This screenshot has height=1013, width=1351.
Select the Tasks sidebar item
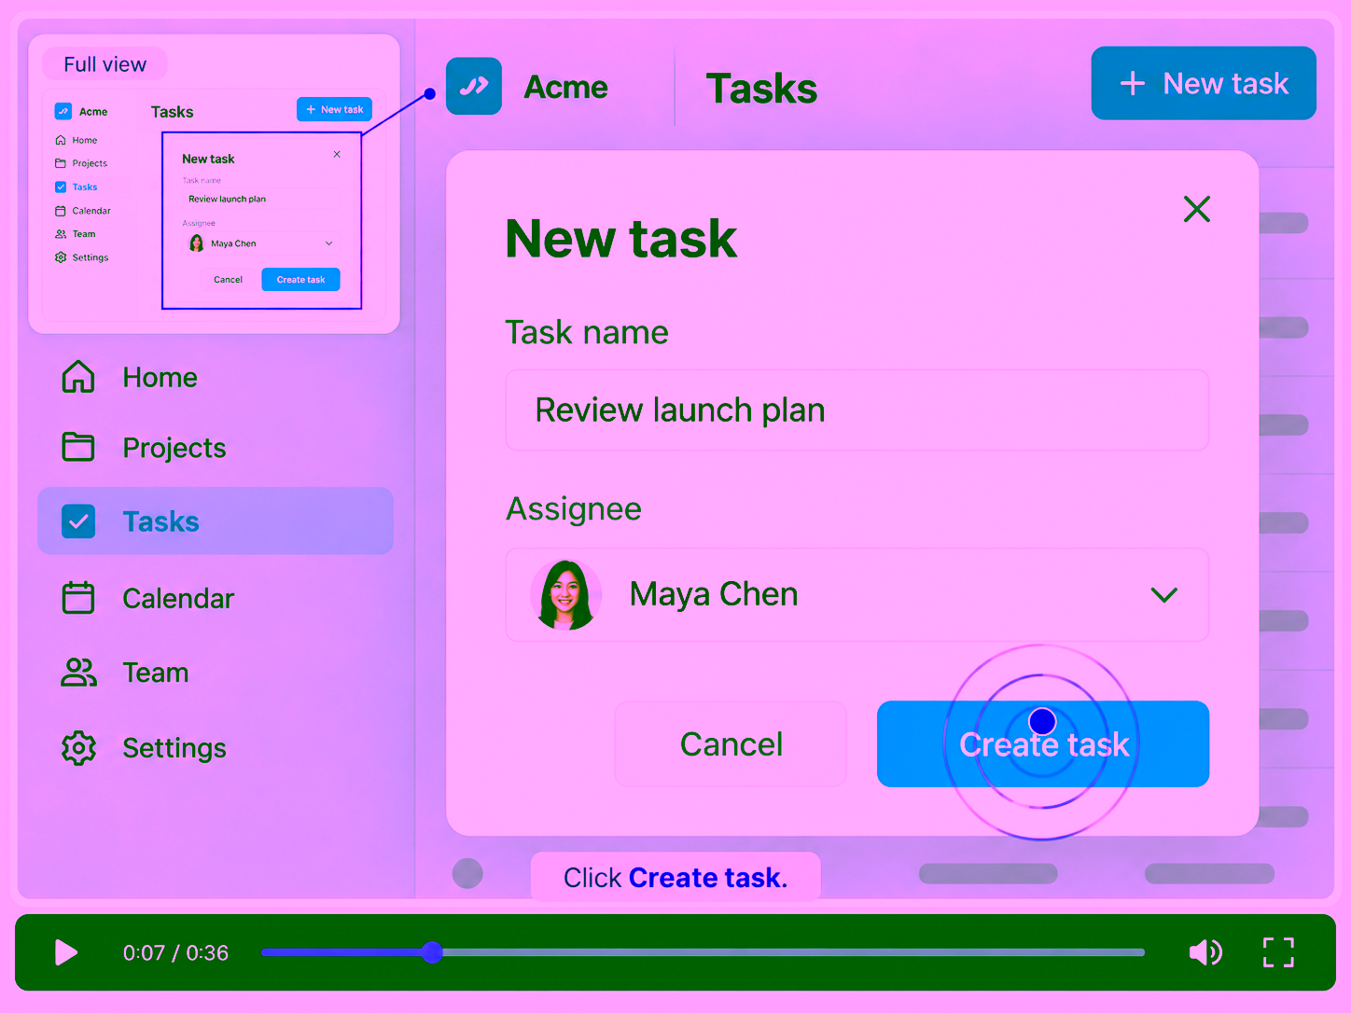[x=215, y=520]
